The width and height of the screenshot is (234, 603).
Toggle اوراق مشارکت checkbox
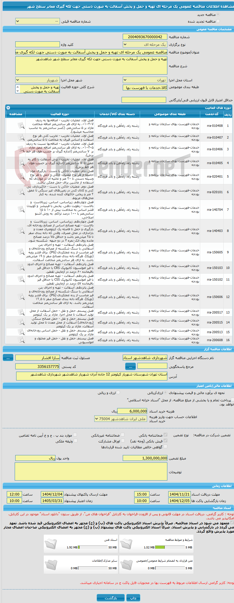(123, 441)
